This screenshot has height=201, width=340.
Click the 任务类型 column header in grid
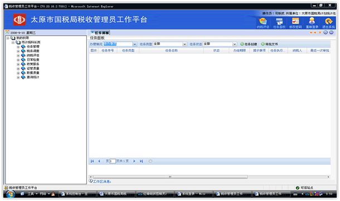click(128, 51)
